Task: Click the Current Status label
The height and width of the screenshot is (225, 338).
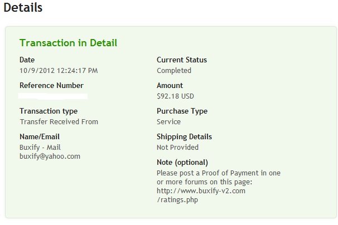Action: tap(182, 60)
